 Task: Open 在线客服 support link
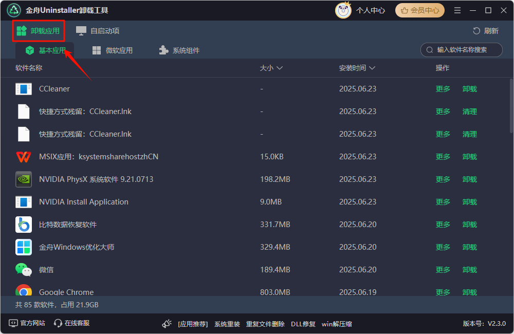[72, 323]
